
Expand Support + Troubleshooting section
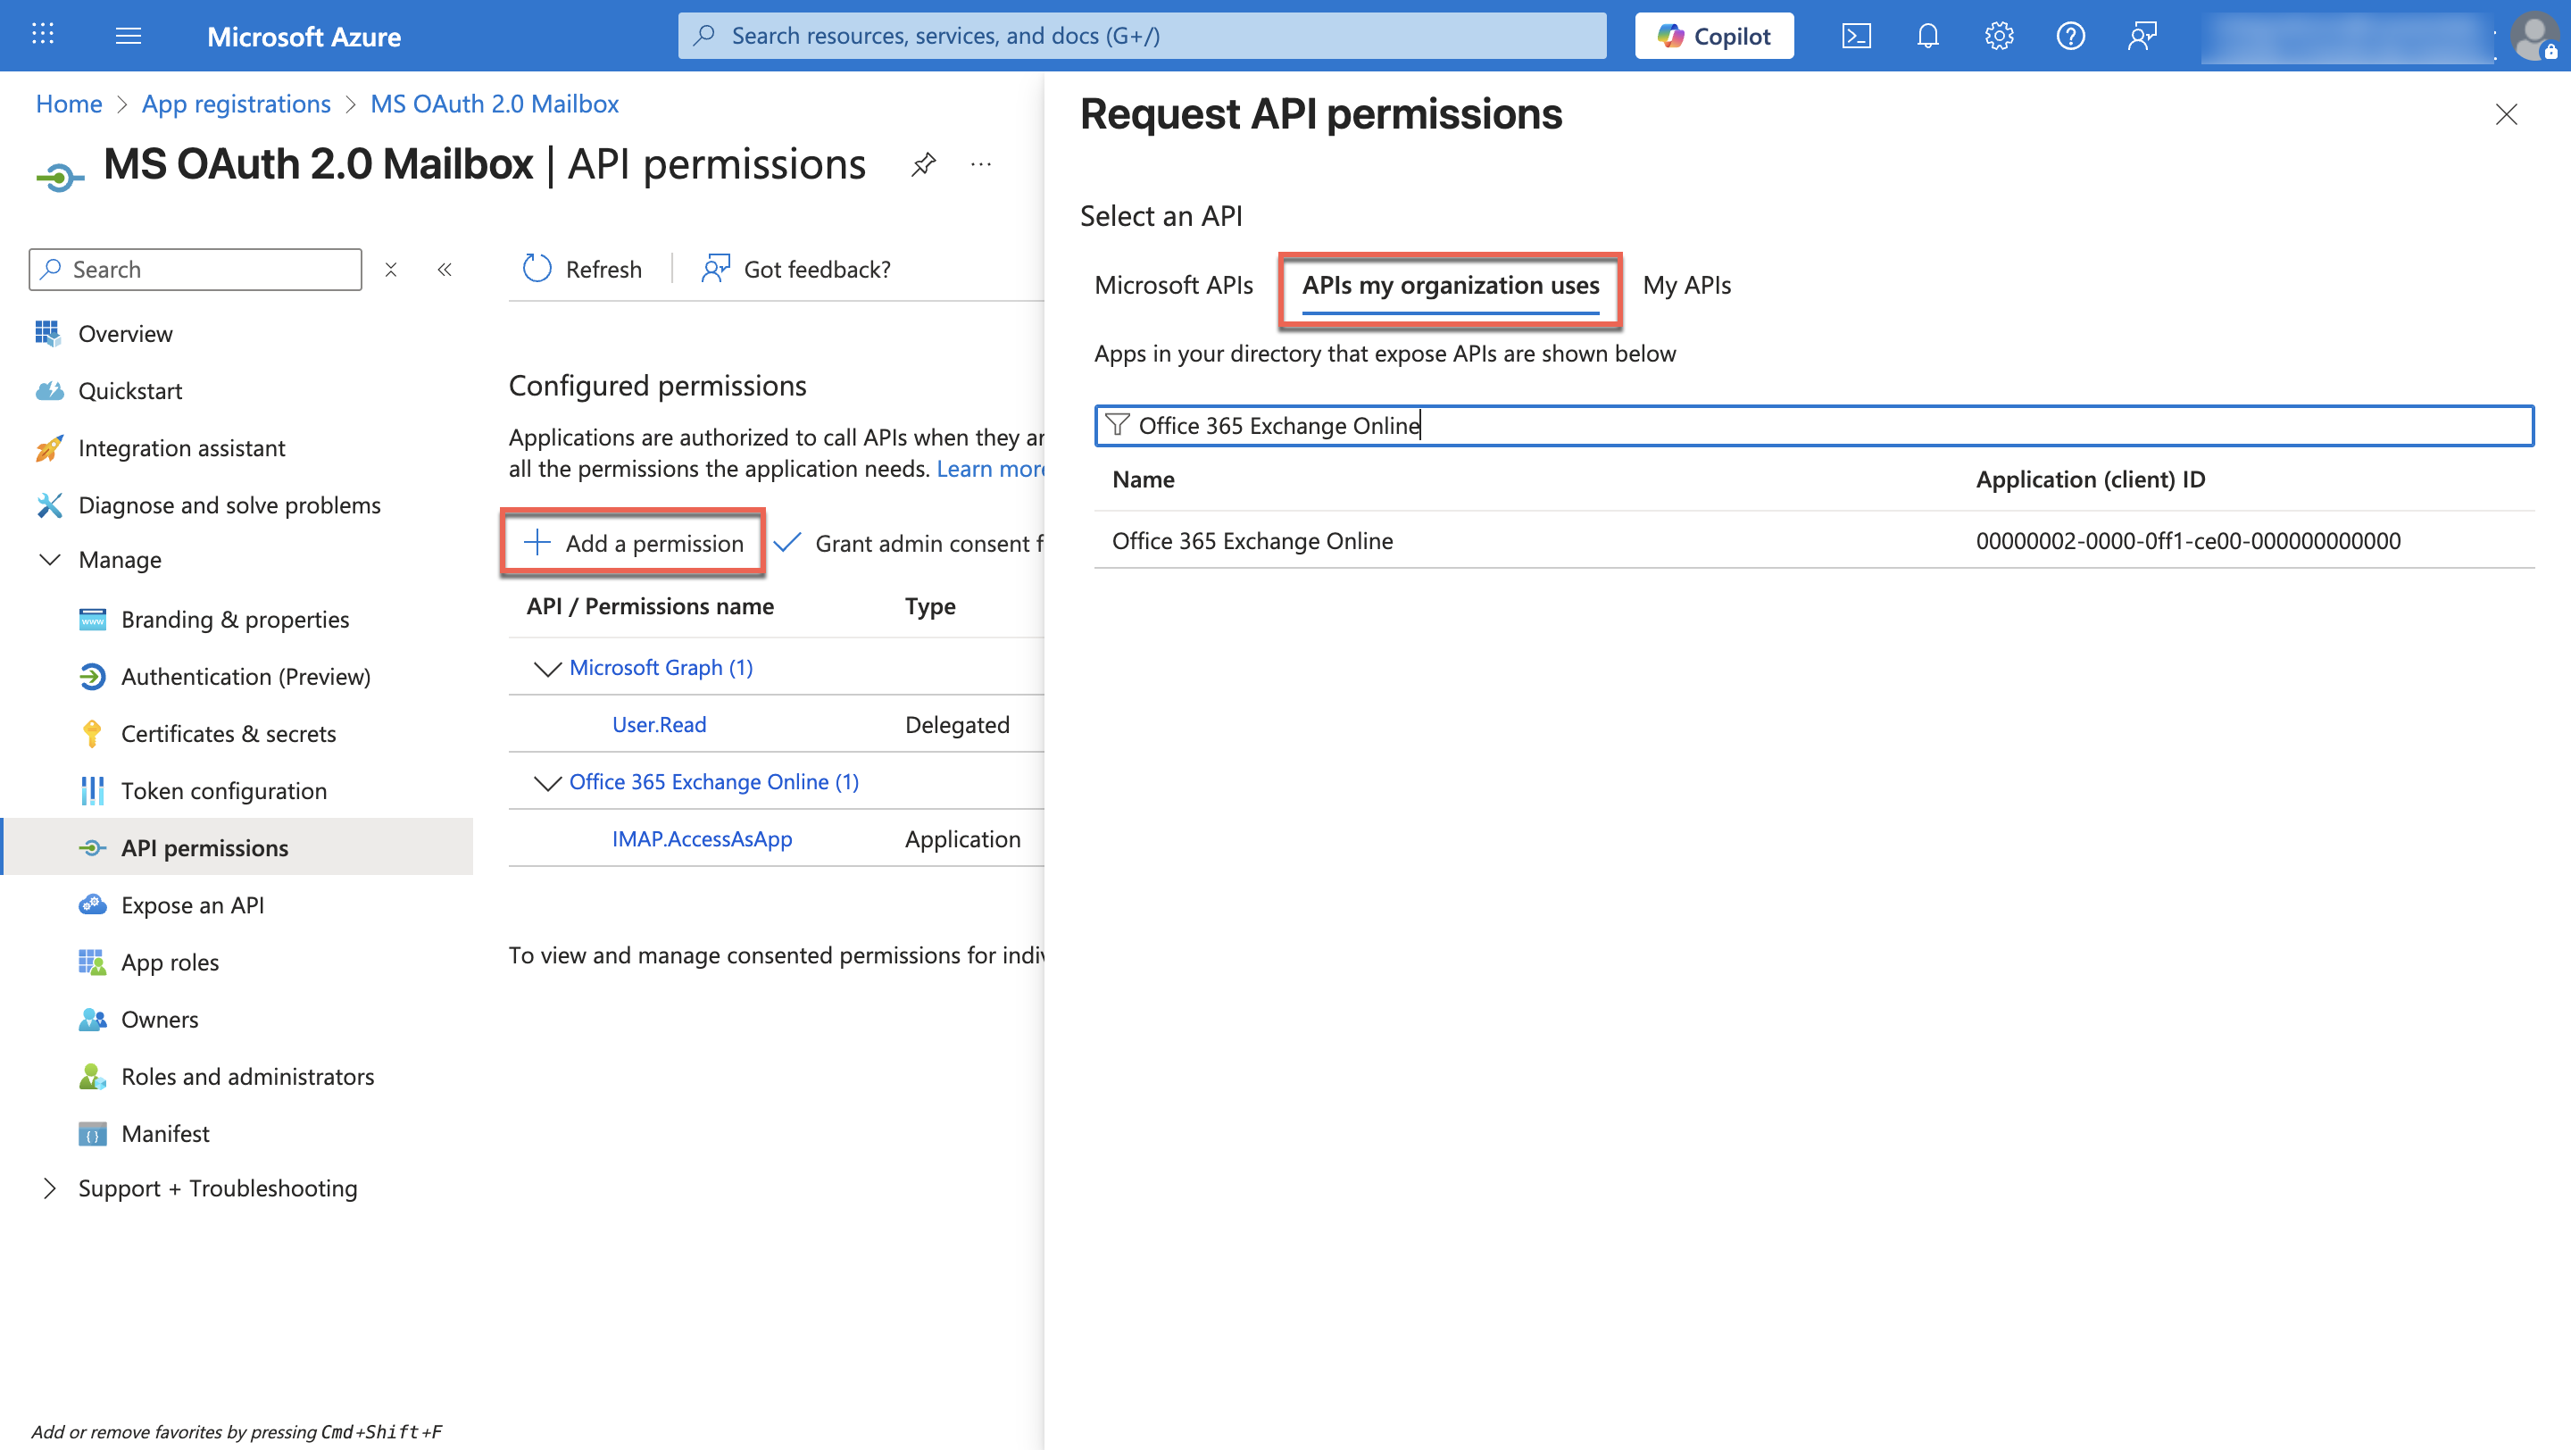(x=50, y=1187)
